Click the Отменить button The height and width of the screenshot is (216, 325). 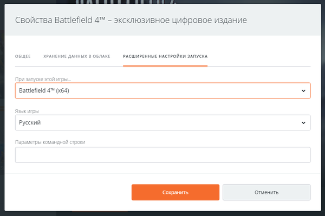coord(266,192)
